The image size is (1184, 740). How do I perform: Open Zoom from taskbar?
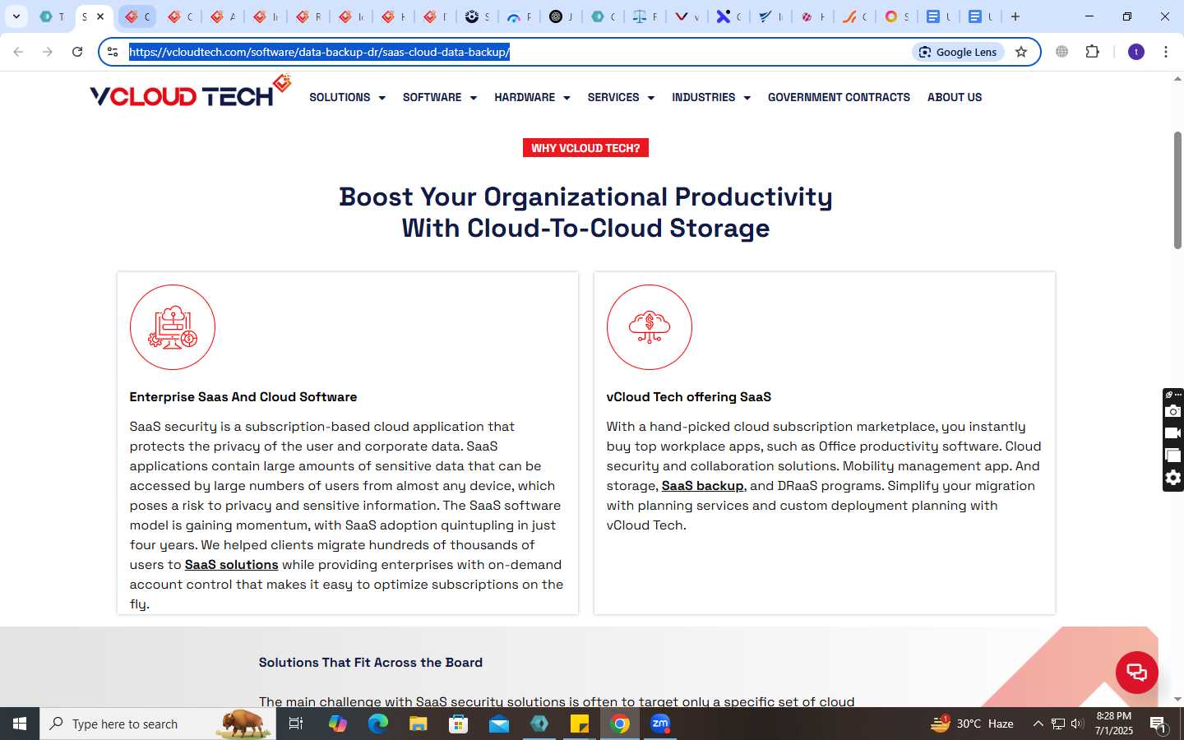pos(660,724)
